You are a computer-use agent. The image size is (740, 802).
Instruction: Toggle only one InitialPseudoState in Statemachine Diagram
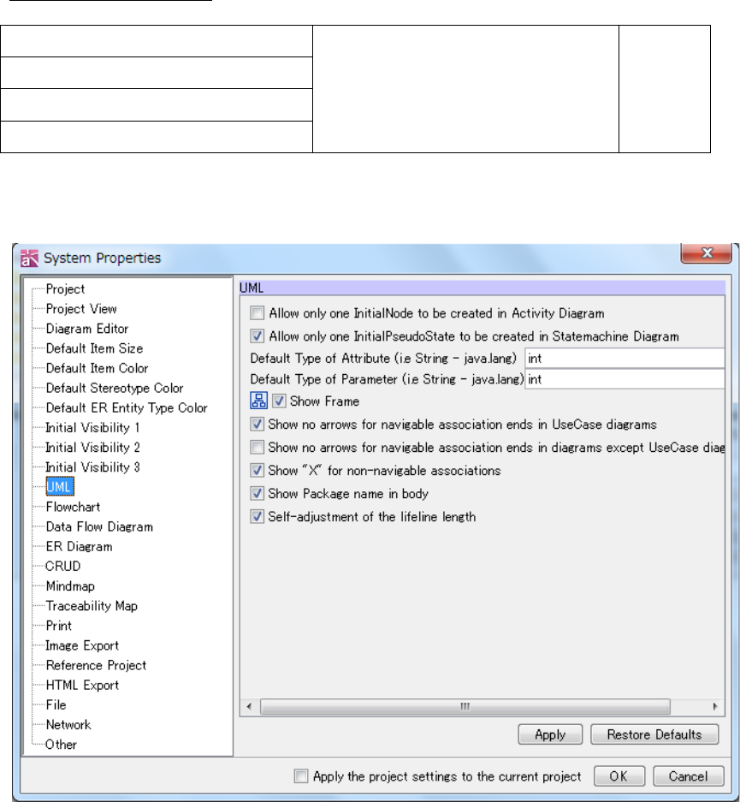tap(257, 336)
